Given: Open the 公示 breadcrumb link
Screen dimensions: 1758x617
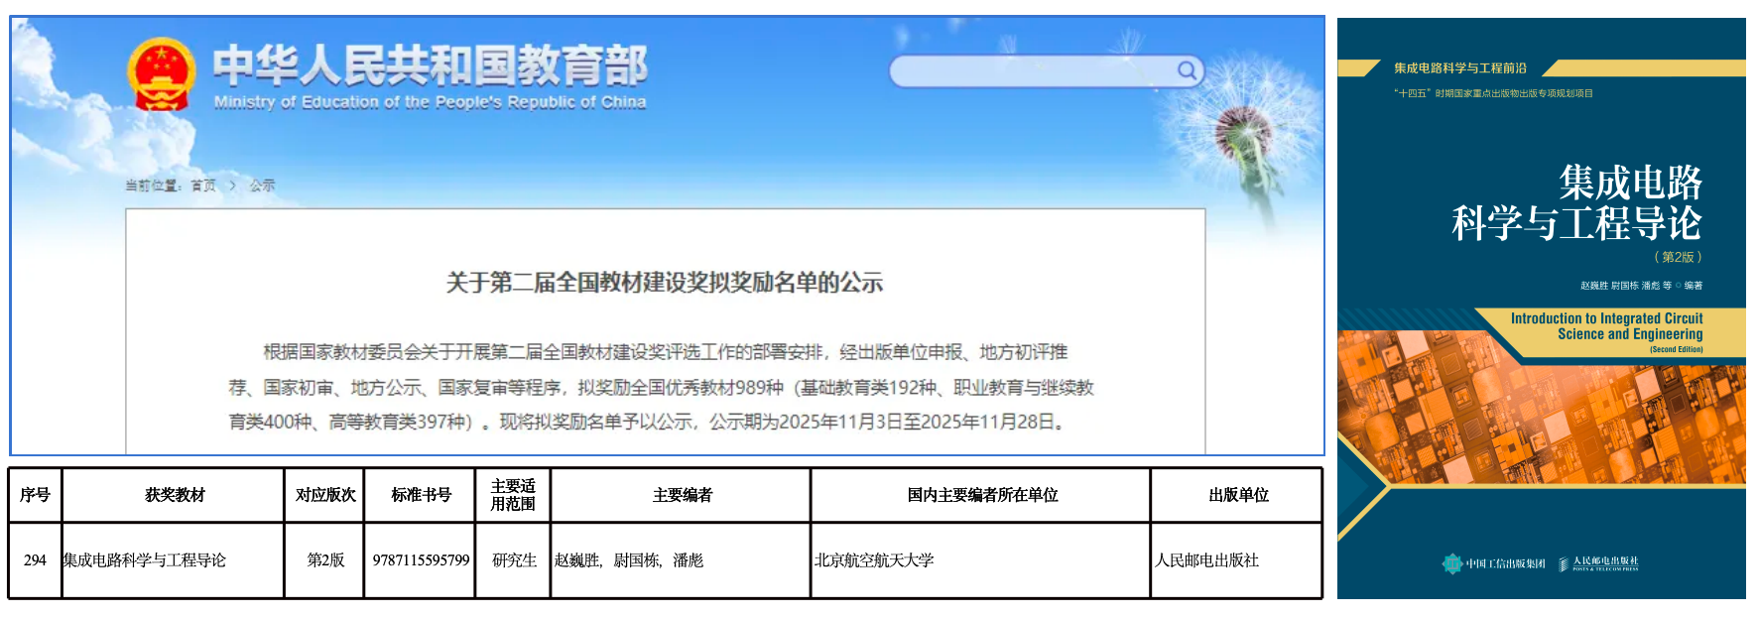Looking at the screenshot, I should click(262, 185).
